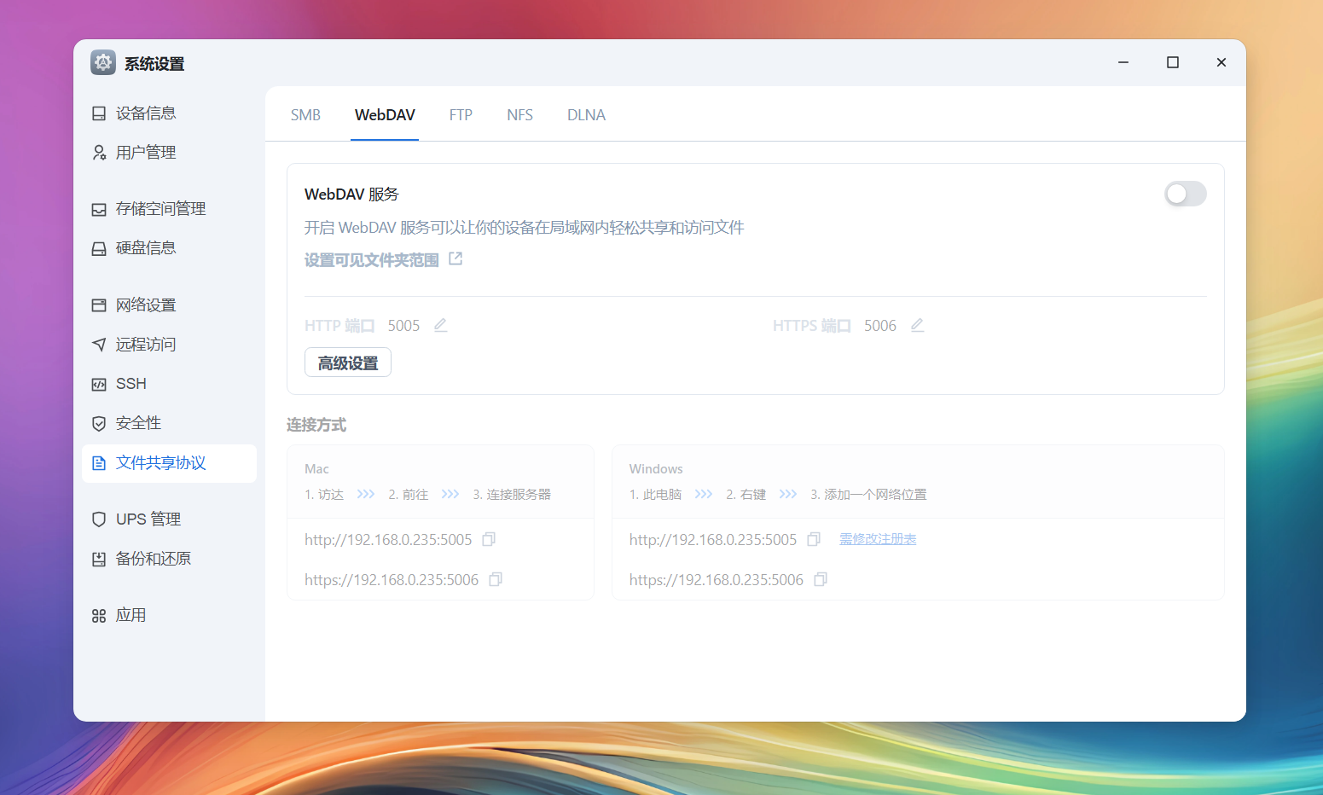This screenshot has width=1323, height=795.
Task: Click the 远程访问 arrow icon
Action: [x=99, y=345]
